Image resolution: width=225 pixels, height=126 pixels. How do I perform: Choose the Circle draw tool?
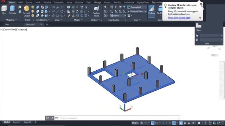click(62, 11)
